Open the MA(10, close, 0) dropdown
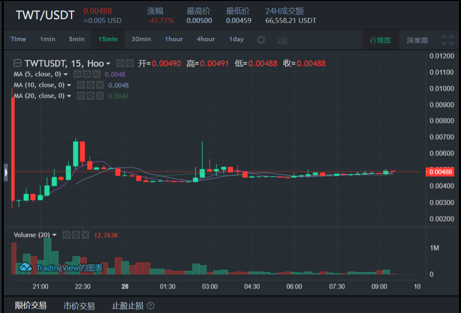The width and height of the screenshot is (461, 313). pos(69,85)
